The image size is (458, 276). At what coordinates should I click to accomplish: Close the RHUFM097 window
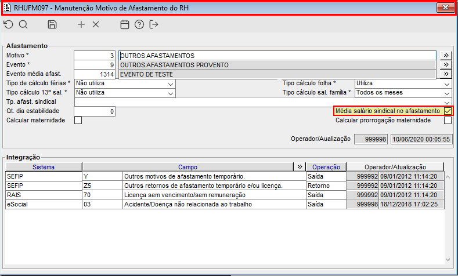[x=445, y=8]
